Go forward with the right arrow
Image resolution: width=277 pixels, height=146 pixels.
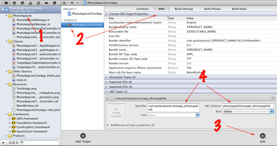[x=78, y=3]
